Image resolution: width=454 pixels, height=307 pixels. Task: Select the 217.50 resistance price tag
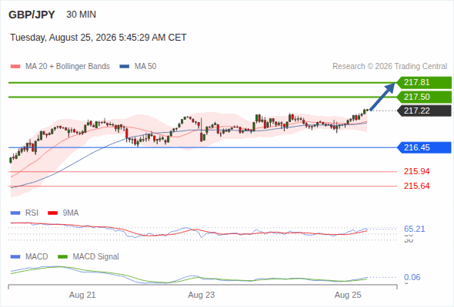(424, 97)
